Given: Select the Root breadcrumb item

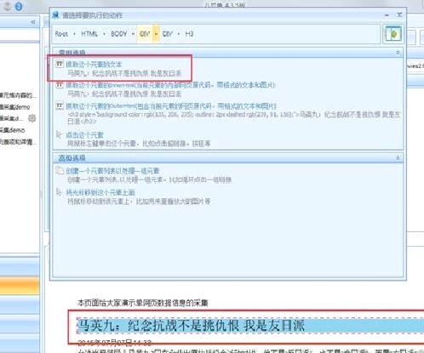Looking at the screenshot, I should click(61, 34).
